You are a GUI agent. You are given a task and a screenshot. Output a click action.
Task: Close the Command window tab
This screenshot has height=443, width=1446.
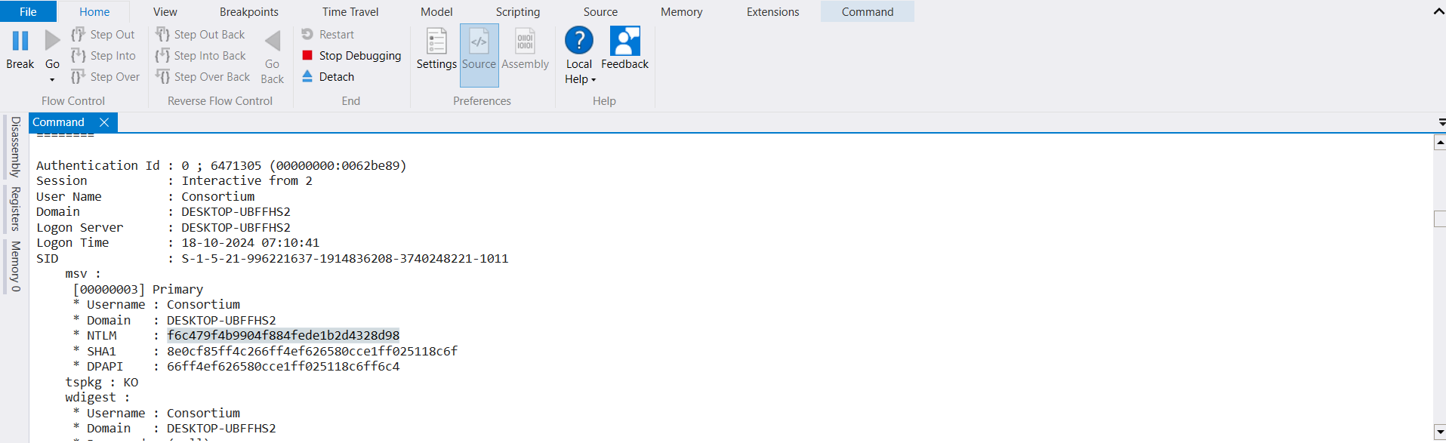pyautogui.click(x=104, y=122)
